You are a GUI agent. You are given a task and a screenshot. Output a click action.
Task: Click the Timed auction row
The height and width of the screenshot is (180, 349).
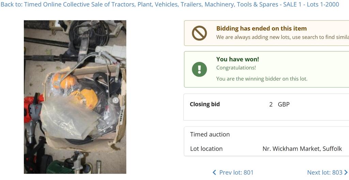[210, 134]
